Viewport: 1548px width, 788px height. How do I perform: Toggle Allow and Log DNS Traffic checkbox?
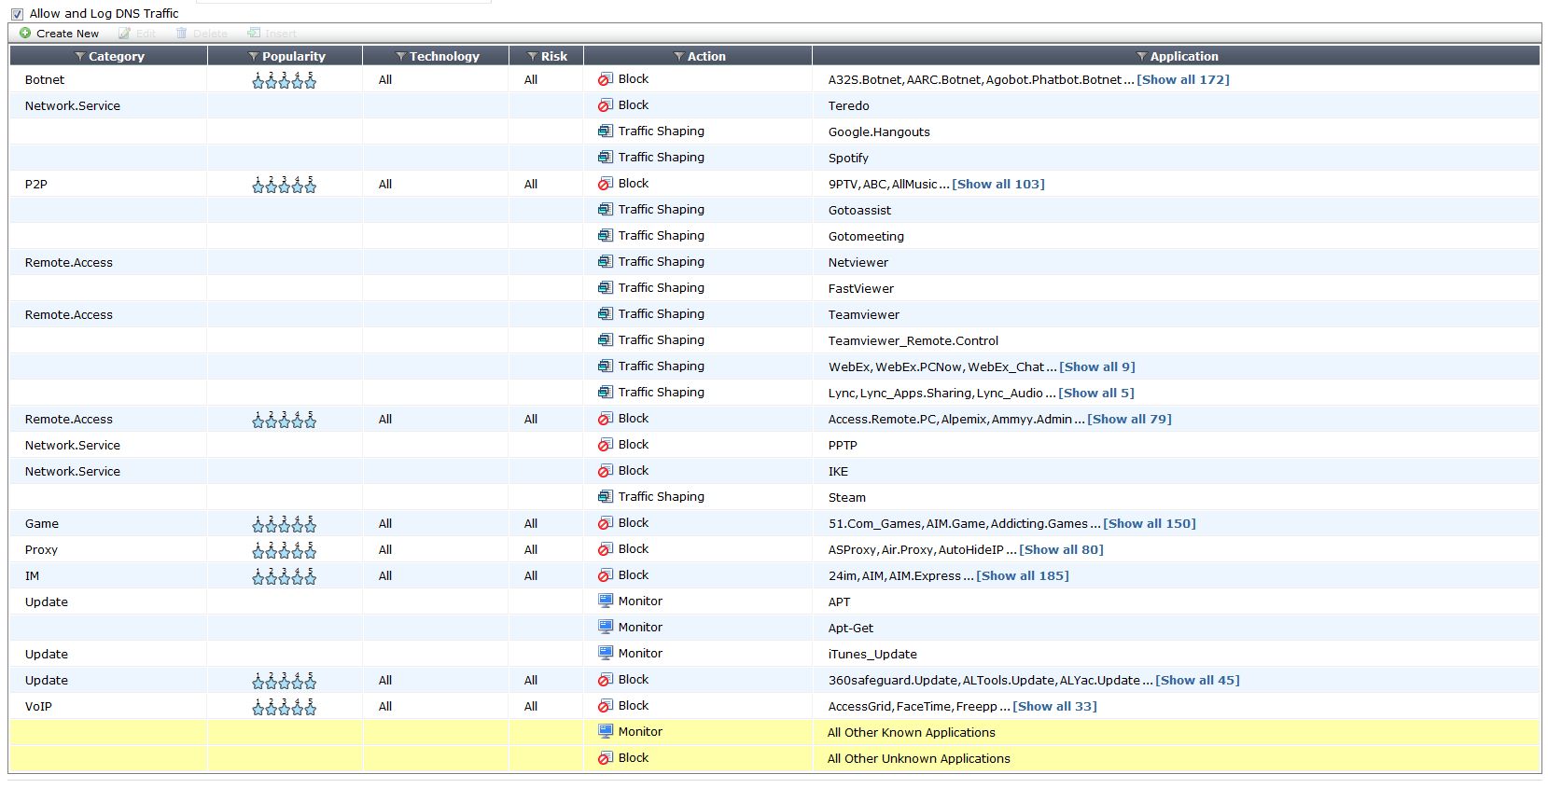(17, 14)
